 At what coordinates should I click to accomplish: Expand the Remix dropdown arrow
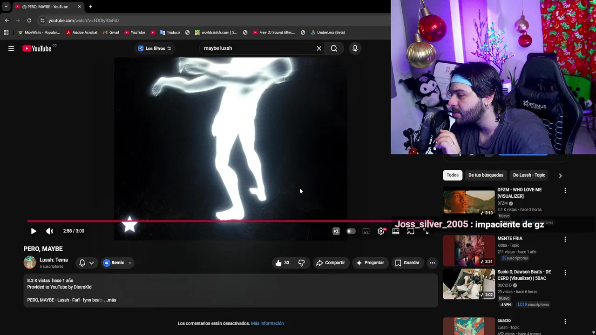pyautogui.click(x=130, y=263)
